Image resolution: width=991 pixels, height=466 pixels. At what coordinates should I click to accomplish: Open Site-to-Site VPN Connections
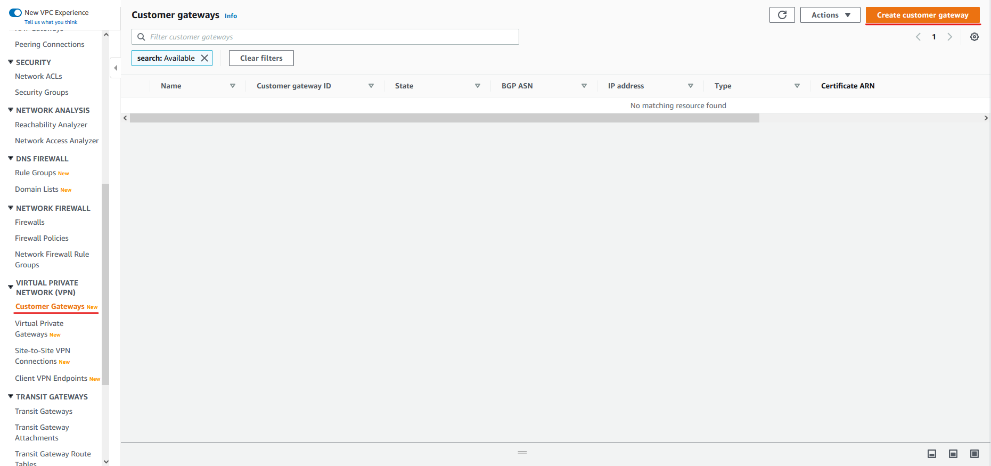(x=43, y=356)
